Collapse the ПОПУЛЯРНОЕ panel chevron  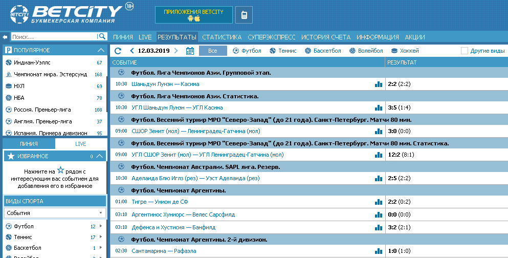(x=101, y=50)
